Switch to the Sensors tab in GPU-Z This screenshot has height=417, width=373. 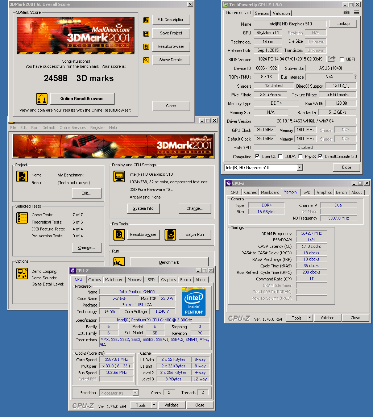pyautogui.click(x=262, y=13)
